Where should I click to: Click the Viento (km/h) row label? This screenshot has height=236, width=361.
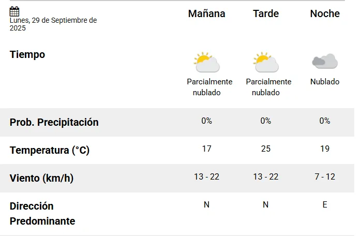point(42,179)
